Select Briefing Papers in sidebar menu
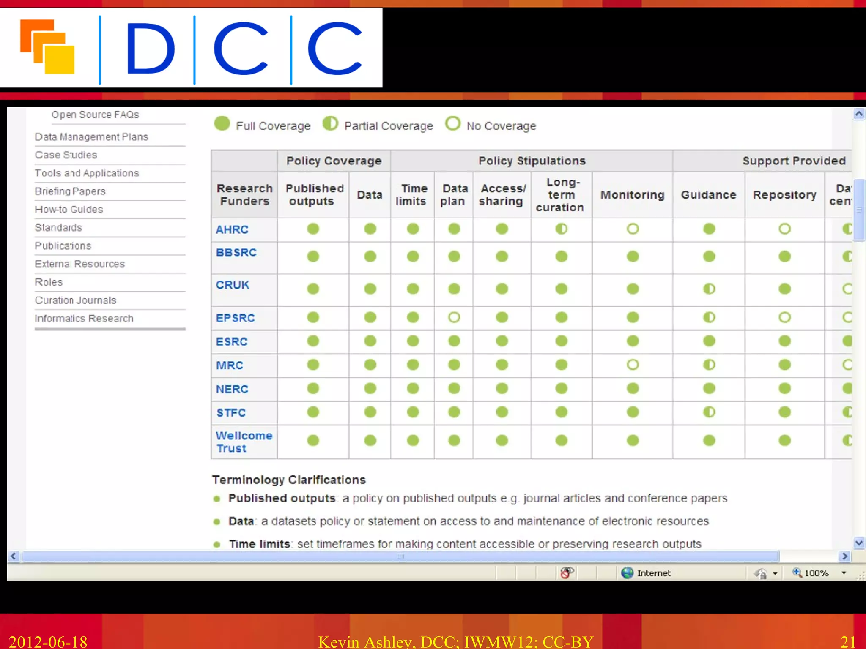 (x=70, y=191)
